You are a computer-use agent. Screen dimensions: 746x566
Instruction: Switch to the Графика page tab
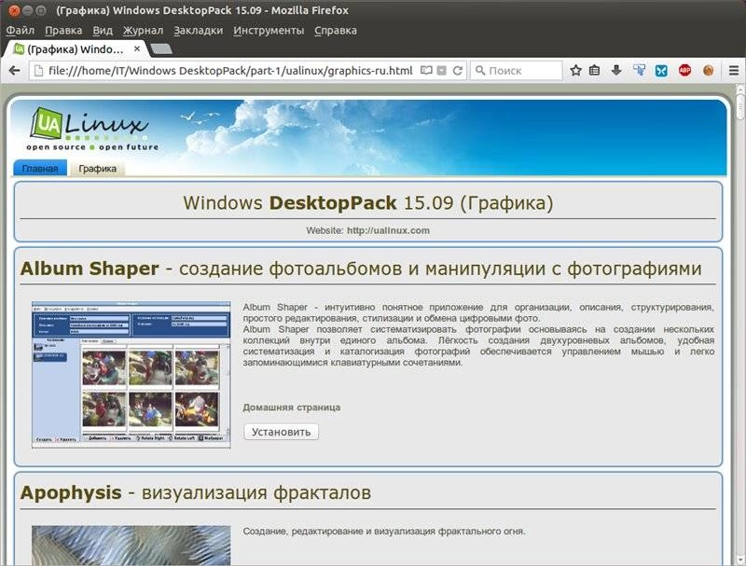tap(98, 169)
